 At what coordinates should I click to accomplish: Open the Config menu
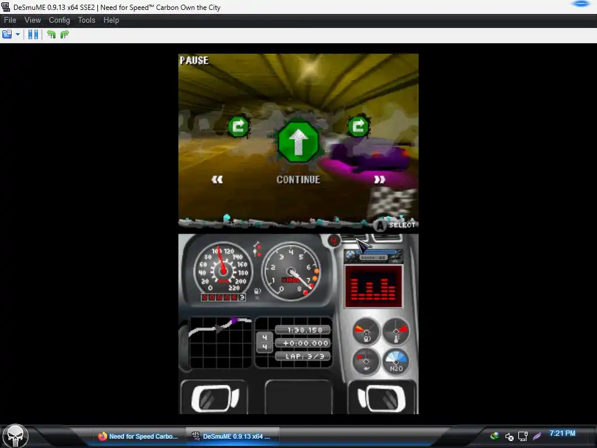coord(59,20)
